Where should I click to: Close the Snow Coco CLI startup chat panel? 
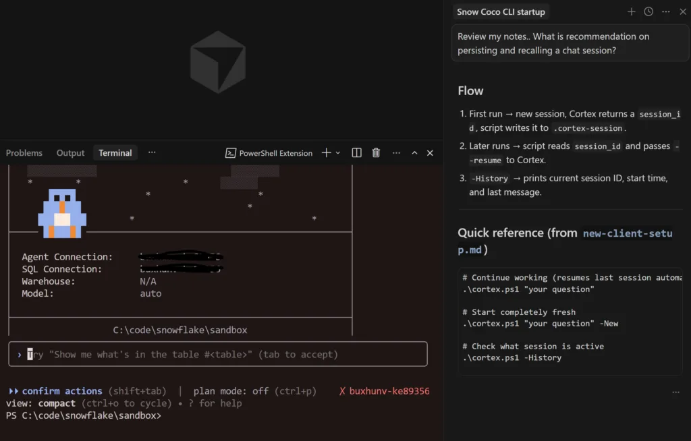tap(683, 12)
